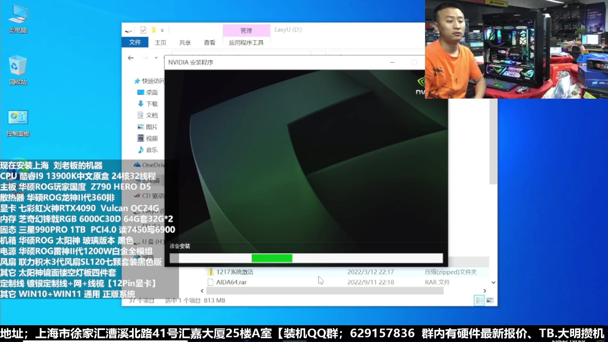The height and width of the screenshot is (342, 608).
Task: Select the 1217系统激活 zip file
Action: (x=235, y=272)
